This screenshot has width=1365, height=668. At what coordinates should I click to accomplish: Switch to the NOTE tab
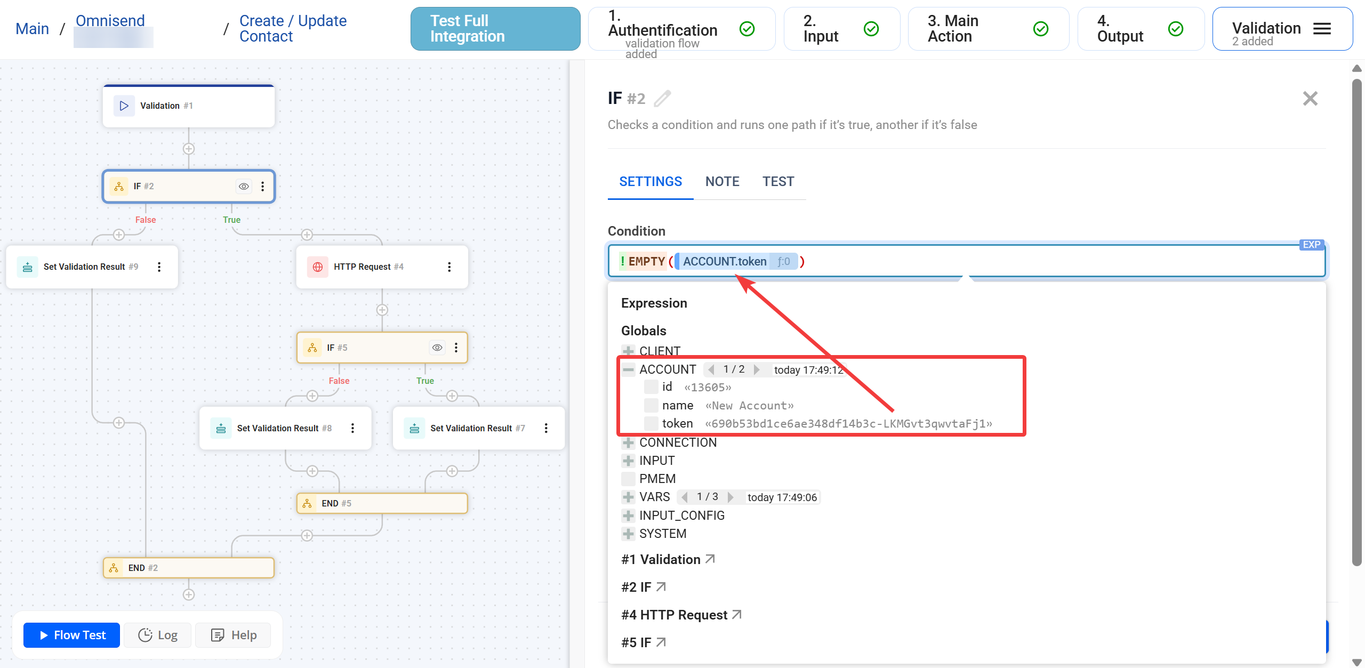click(722, 181)
